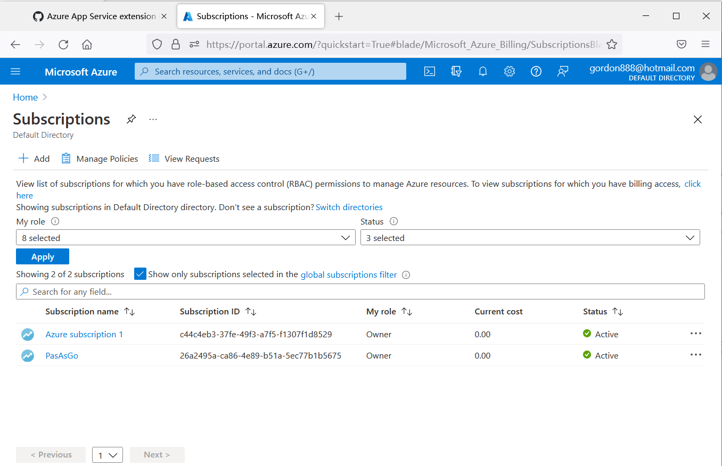The height and width of the screenshot is (466, 722).
Task: Bookmark the page via address bar star
Action: [x=611, y=44]
